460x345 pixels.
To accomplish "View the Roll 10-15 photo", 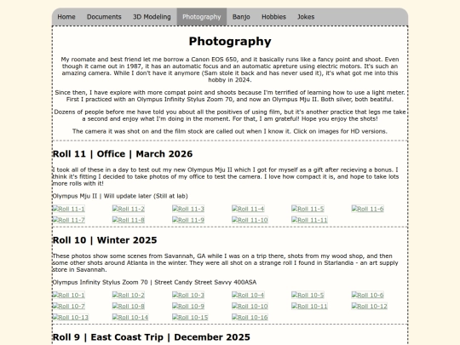I will coord(190,318).
